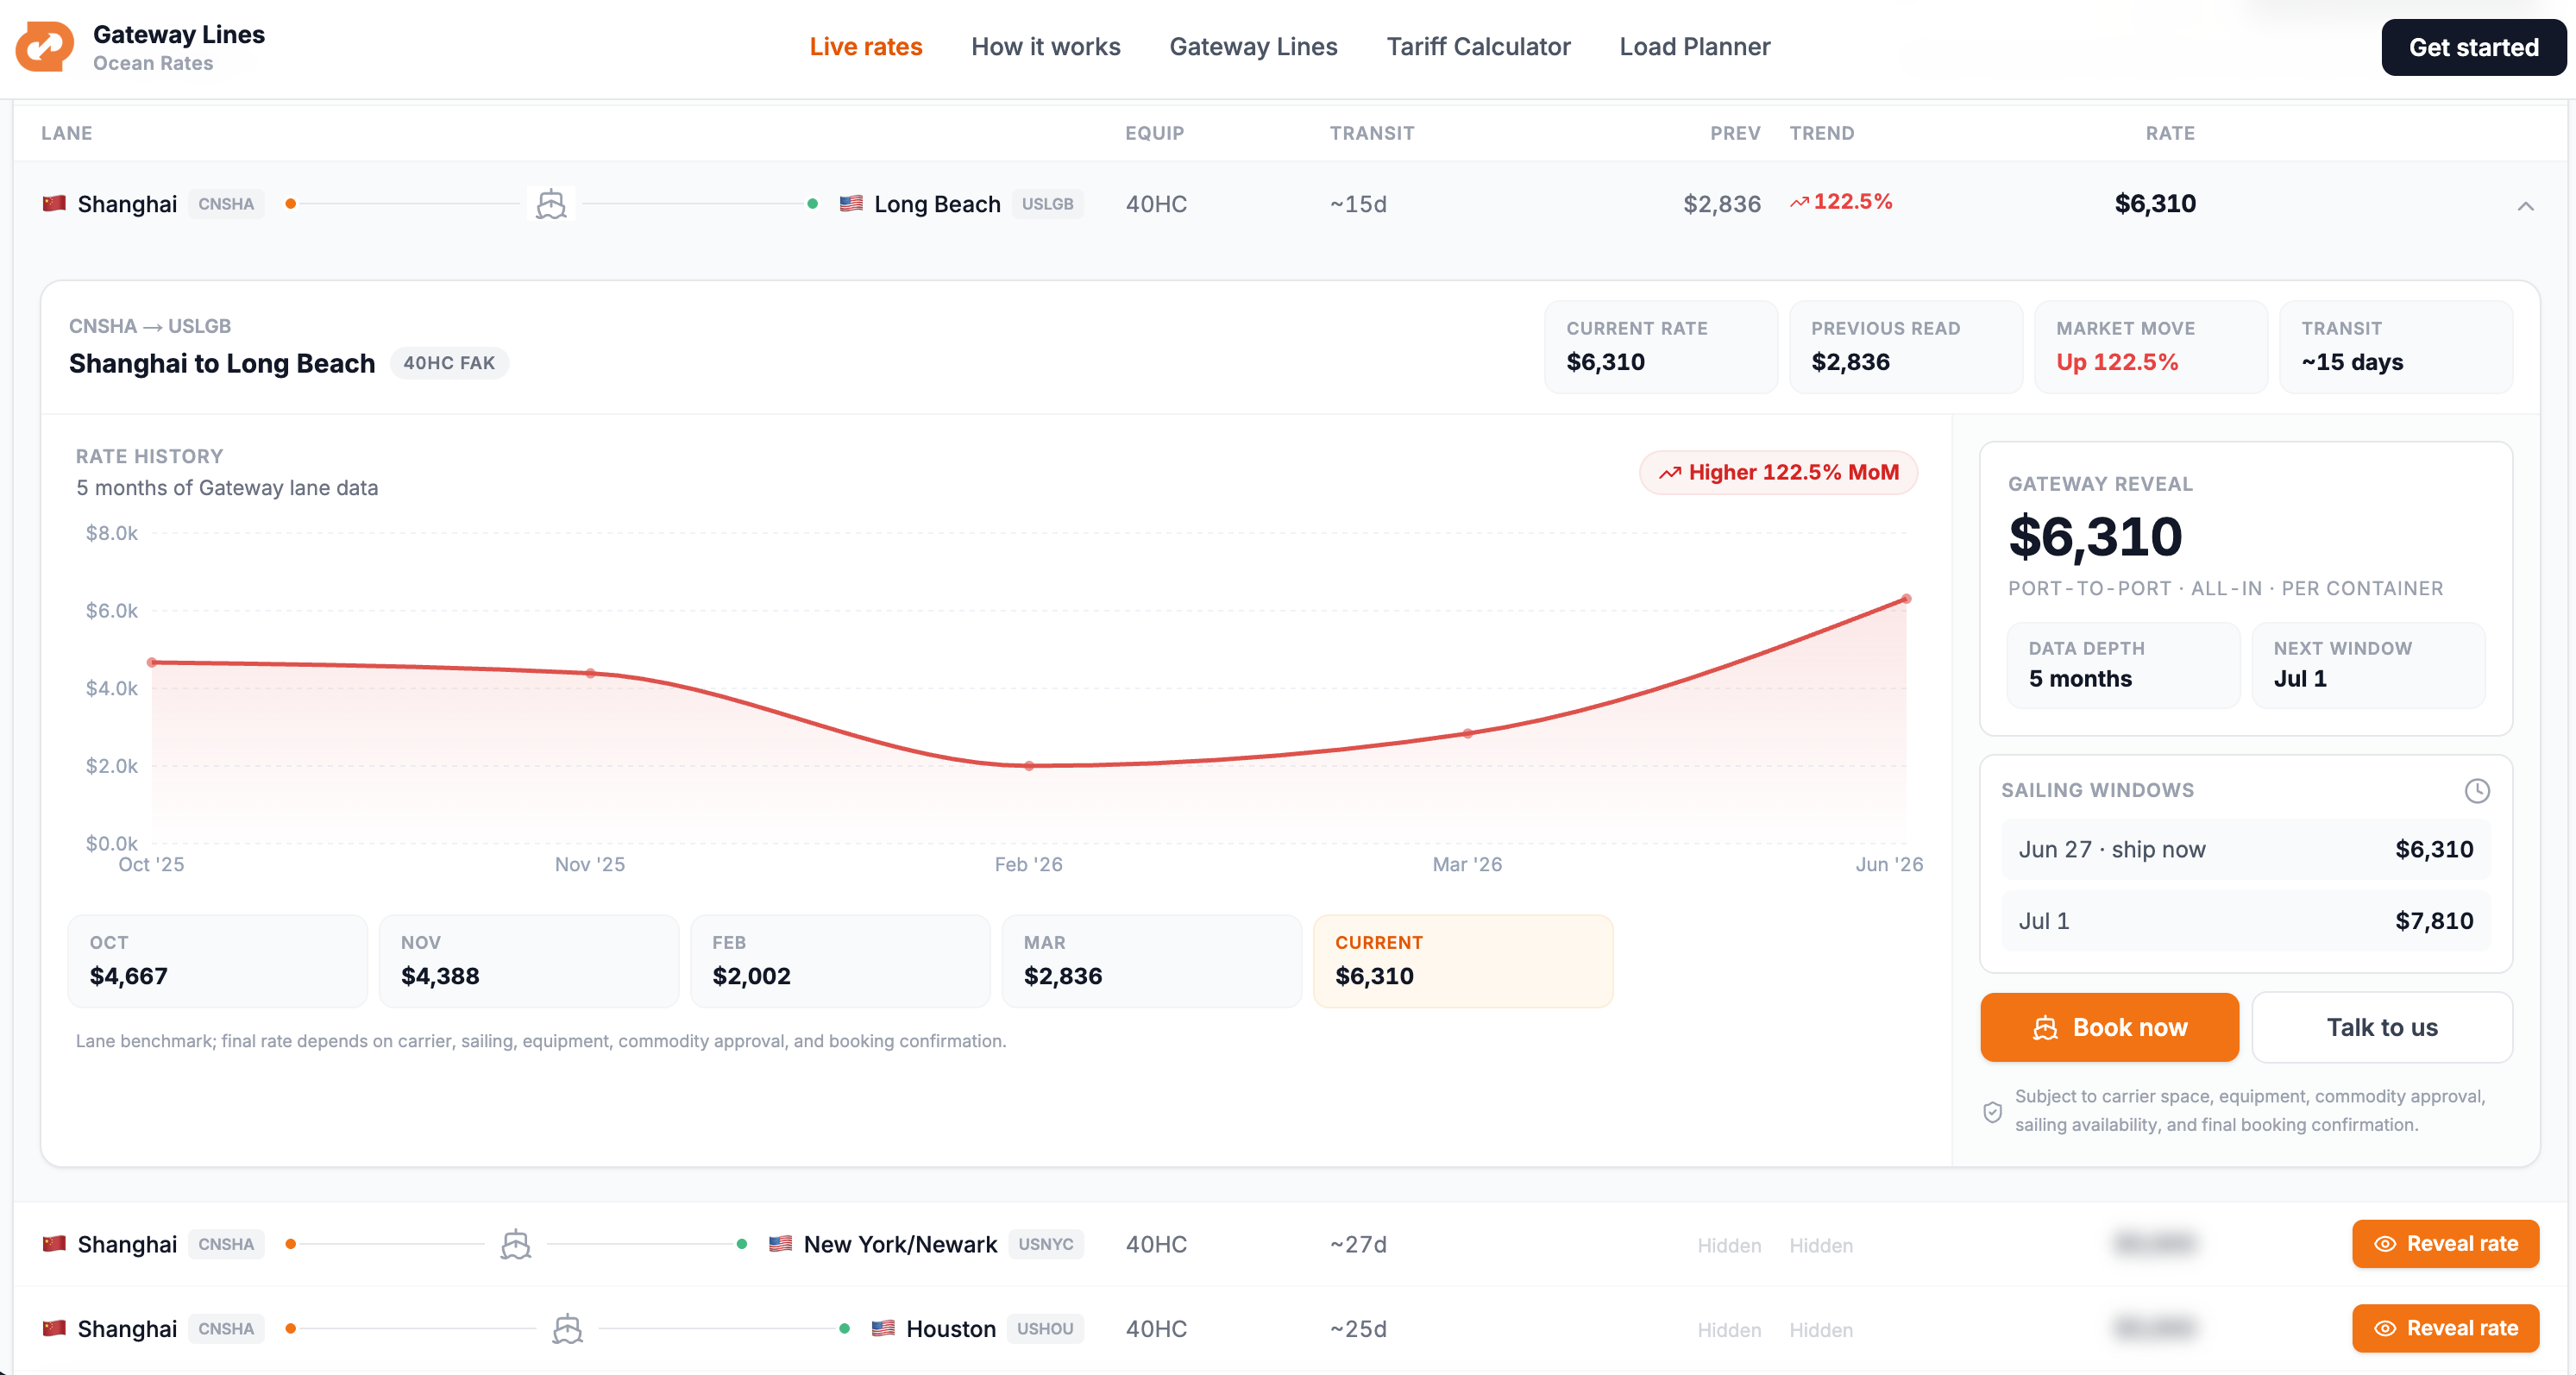Viewport: 2576px width, 1375px height.
Task: Click the USHOU port code badge
Action: coord(1045,1329)
